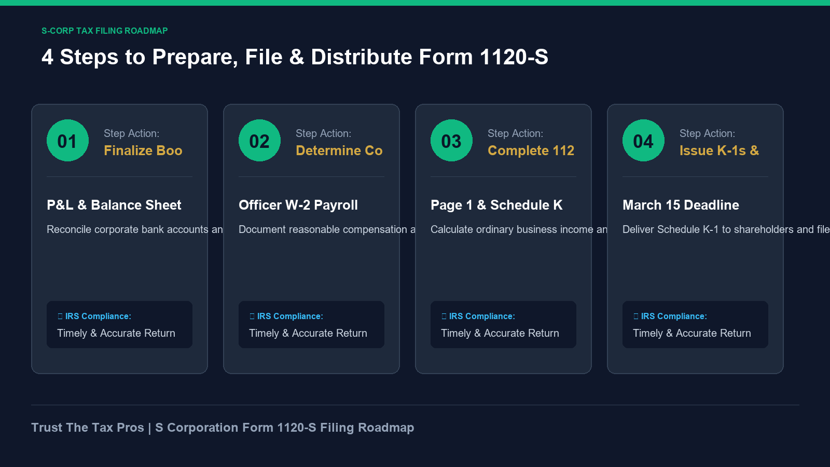Click 'Calculate ordinary business income' description
Viewport: 830px width, 467px height.
[519, 229]
